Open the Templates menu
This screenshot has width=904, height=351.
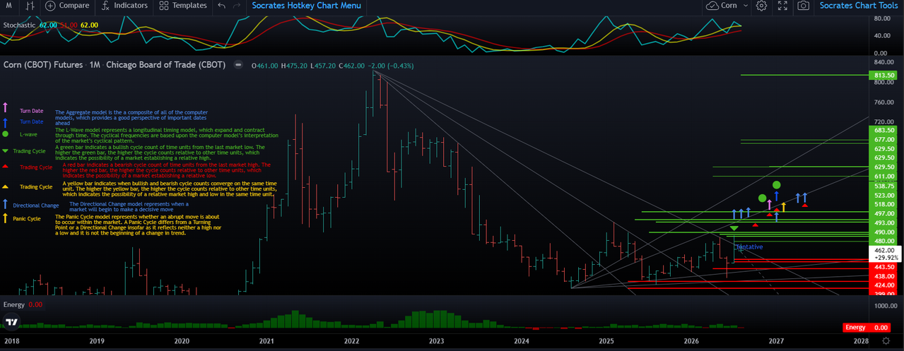[x=183, y=6]
